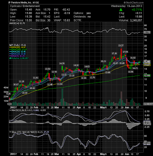Select the Cyclicals / Entertainment sector label
Screen dimensions: 153x156
click(x=25, y=6)
